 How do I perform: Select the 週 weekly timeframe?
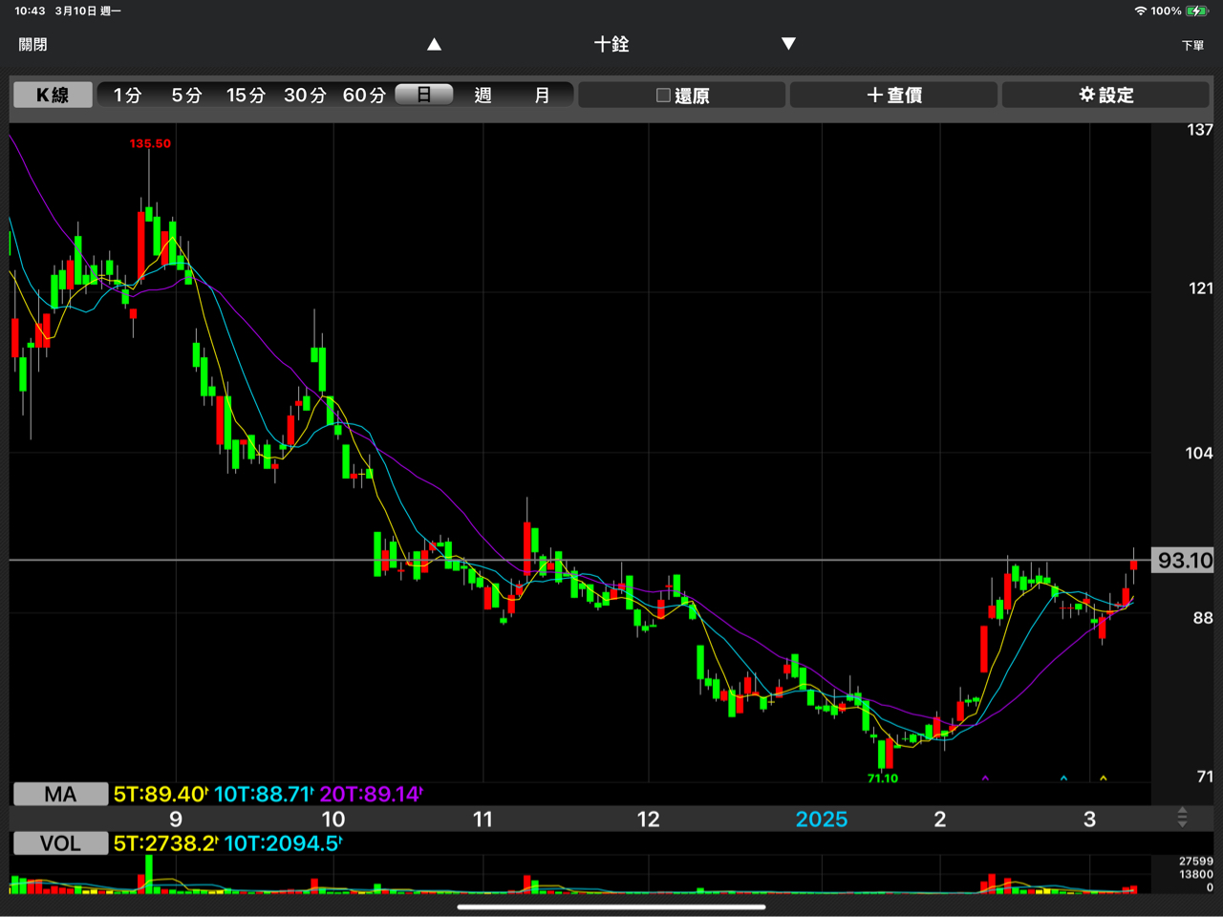pos(483,95)
